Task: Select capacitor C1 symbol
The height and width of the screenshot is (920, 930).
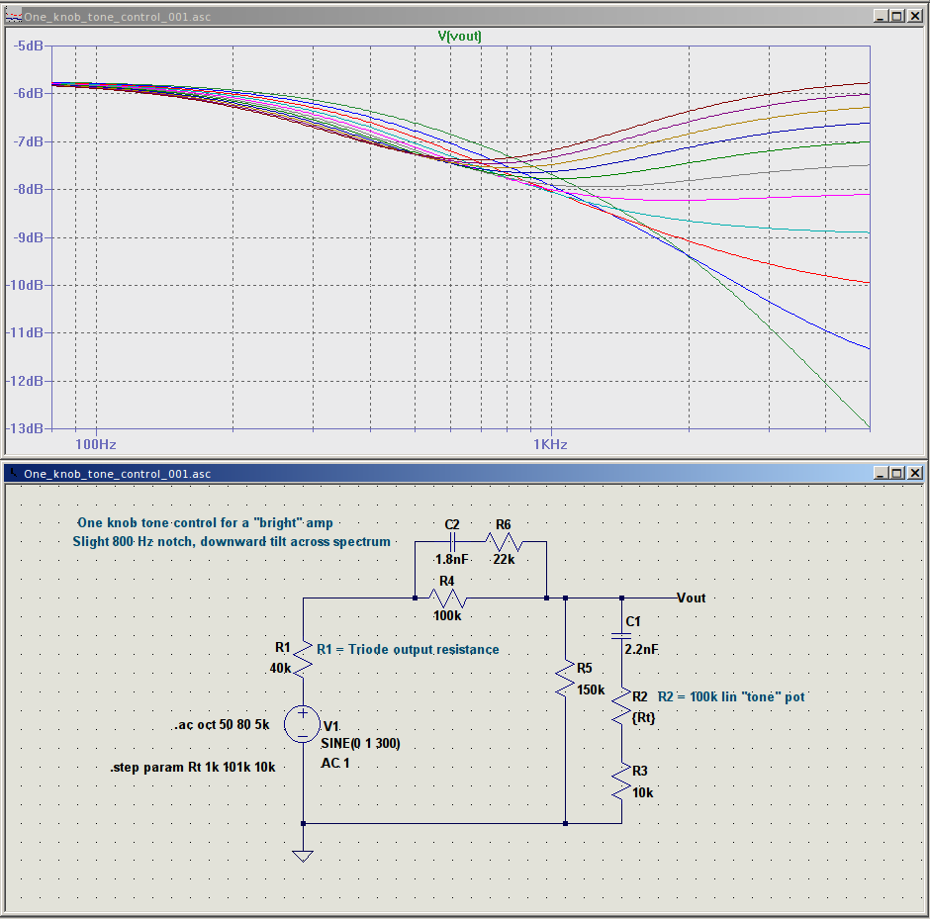Action: pyautogui.click(x=621, y=636)
